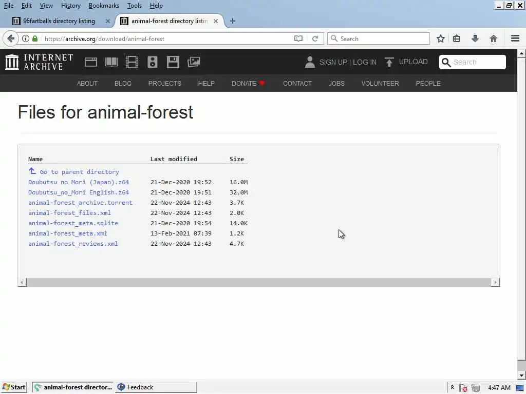Open the CONTACT link
The width and height of the screenshot is (526, 394).
click(x=297, y=84)
